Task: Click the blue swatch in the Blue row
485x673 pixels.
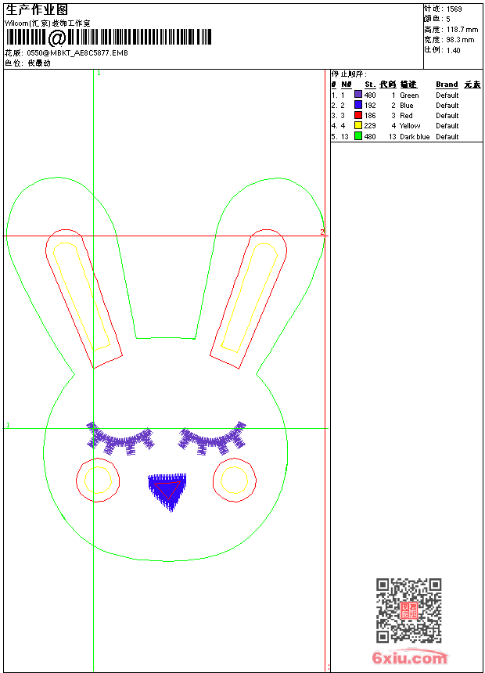Action: point(358,104)
